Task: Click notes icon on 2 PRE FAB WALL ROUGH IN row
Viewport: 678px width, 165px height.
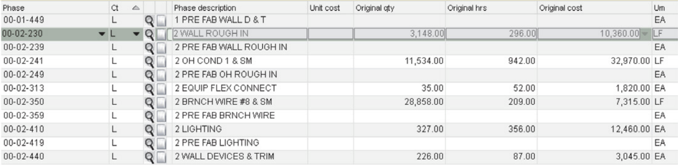Action: click(x=161, y=48)
